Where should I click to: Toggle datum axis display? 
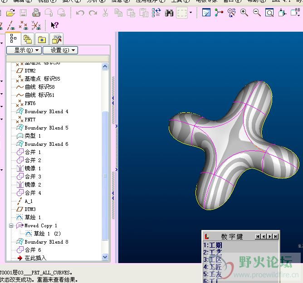11,25
